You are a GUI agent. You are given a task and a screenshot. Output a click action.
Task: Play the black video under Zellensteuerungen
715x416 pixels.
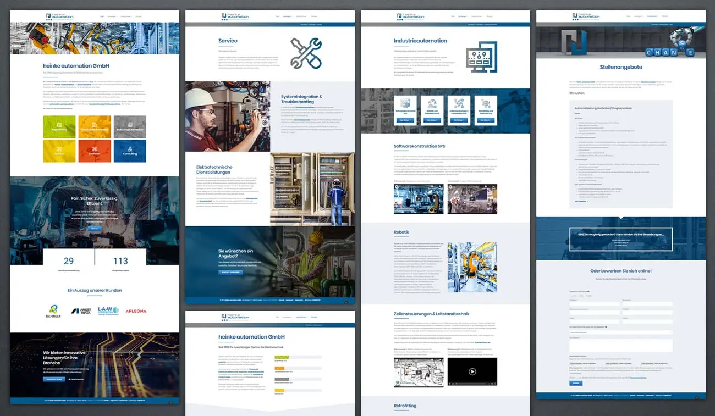point(472,372)
